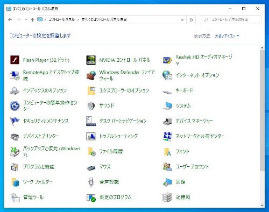This screenshot has height=212, width=269.
Task: Click the コントロール パネルの検索 search box
Action: click(x=230, y=19)
